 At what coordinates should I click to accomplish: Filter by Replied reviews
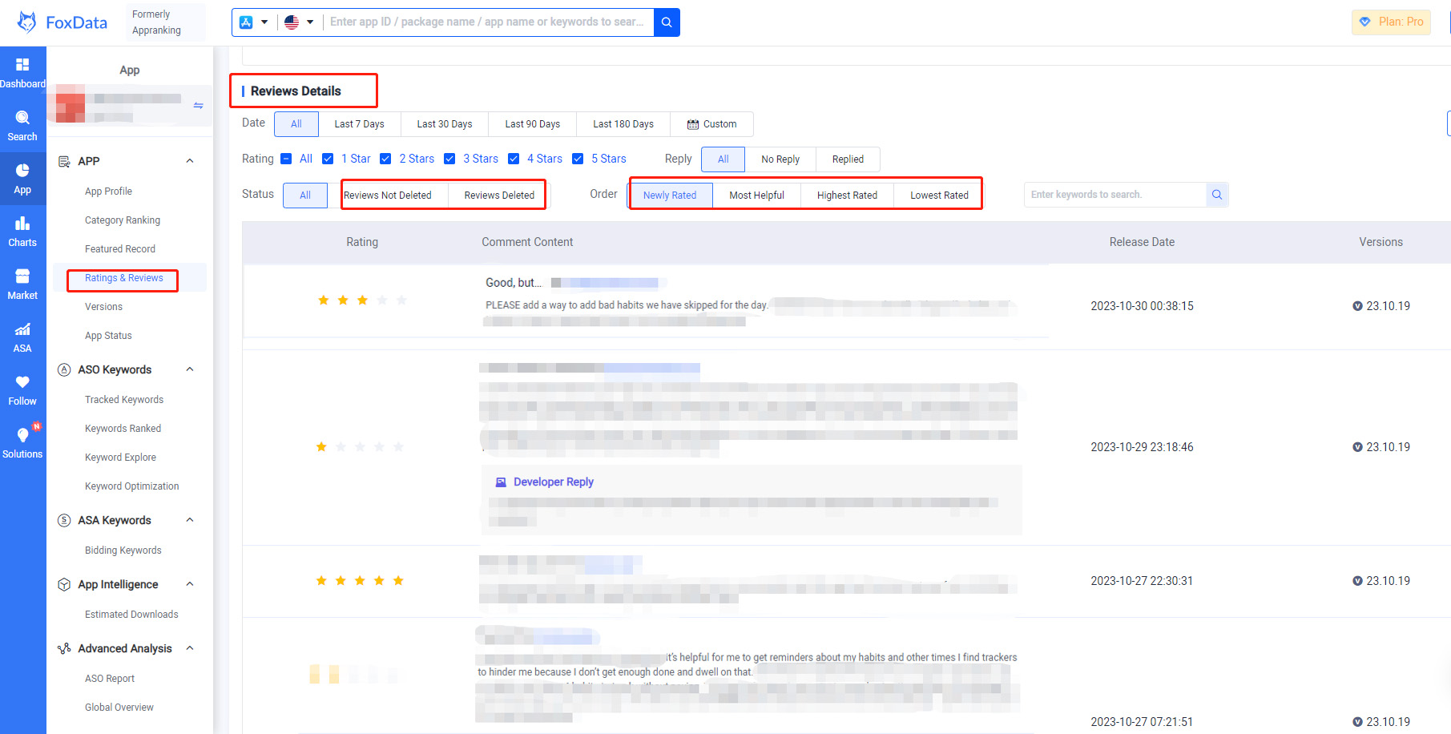click(848, 159)
